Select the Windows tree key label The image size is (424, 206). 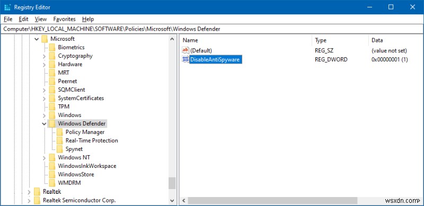tap(69, 115)
